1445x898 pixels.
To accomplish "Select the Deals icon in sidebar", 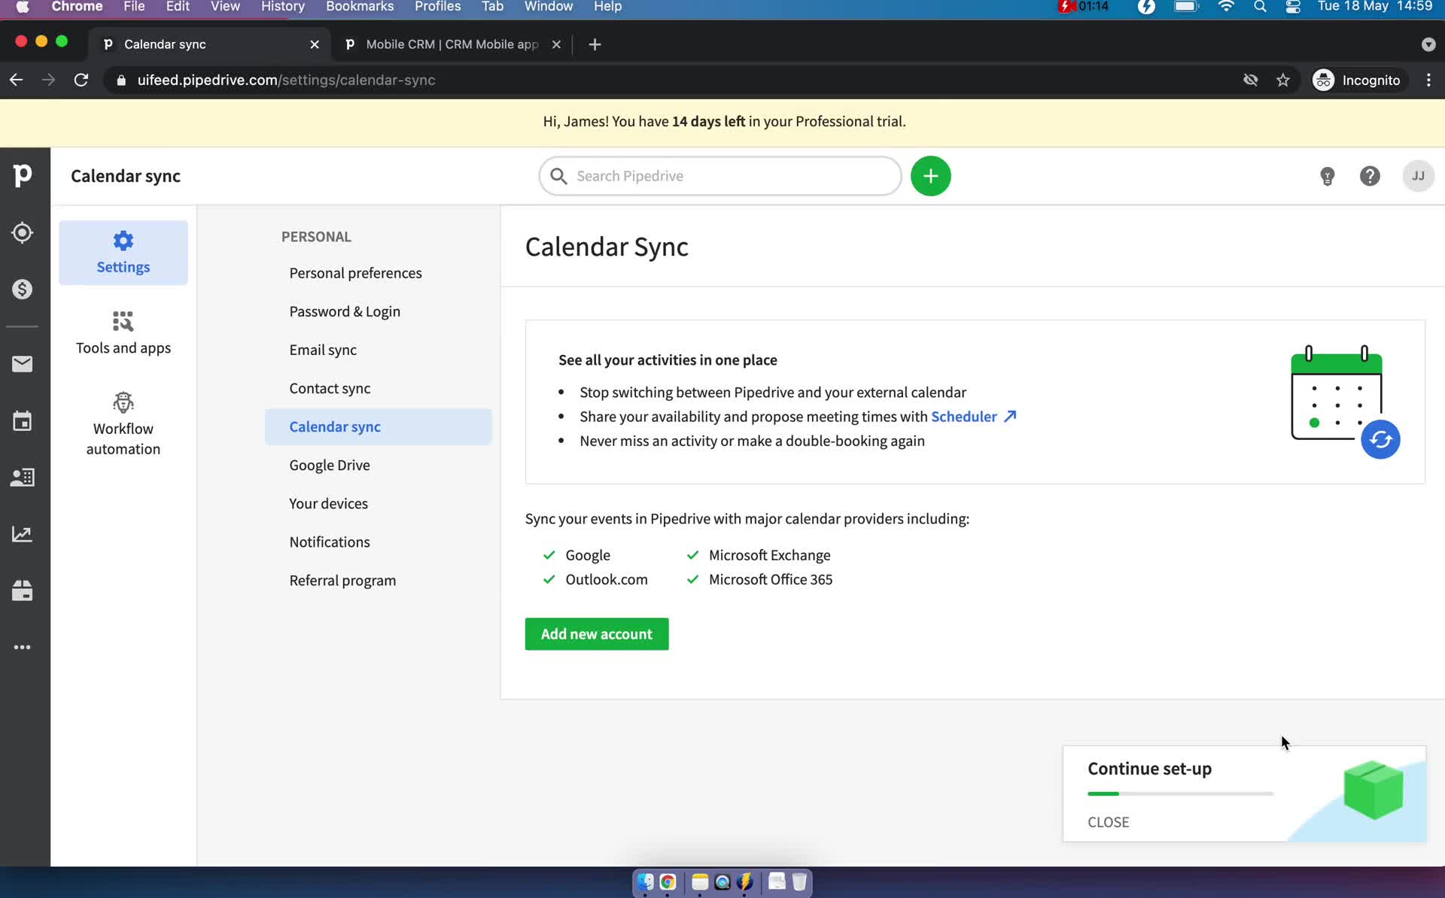I will click(23, 290).
